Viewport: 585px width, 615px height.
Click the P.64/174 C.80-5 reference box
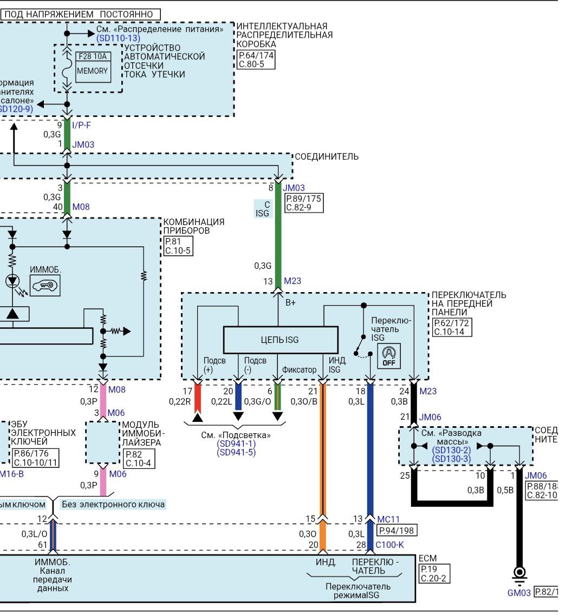(256, 60)
